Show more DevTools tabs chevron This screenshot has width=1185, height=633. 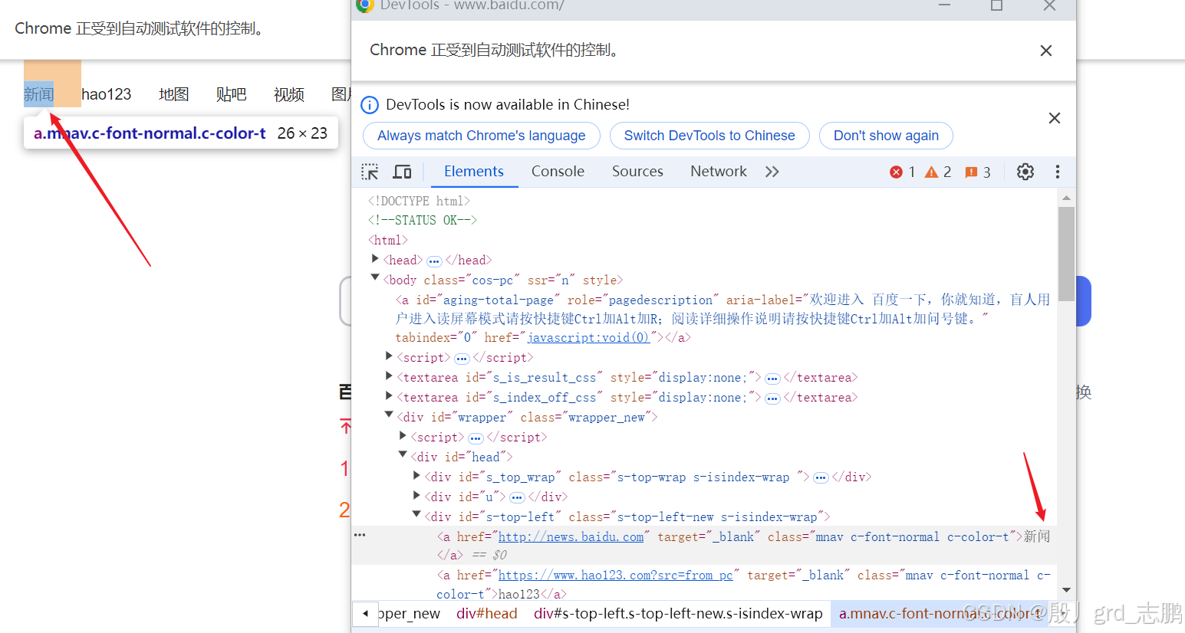[x=772, y=172]
